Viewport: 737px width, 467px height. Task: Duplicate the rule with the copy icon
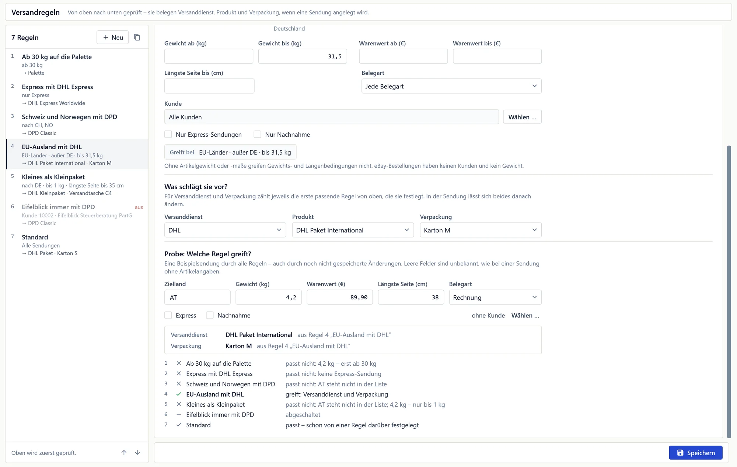137,37
